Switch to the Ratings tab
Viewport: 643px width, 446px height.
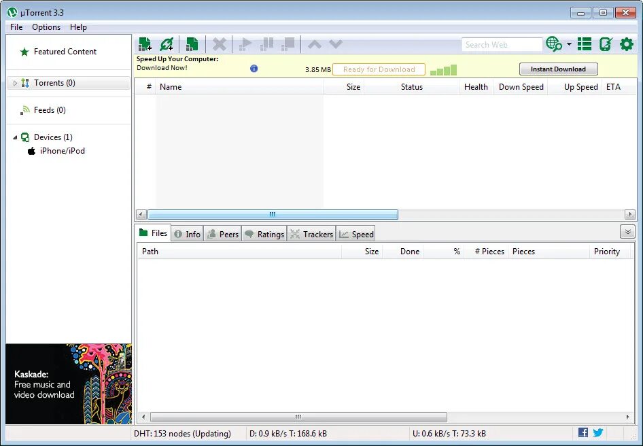point(264,235)
